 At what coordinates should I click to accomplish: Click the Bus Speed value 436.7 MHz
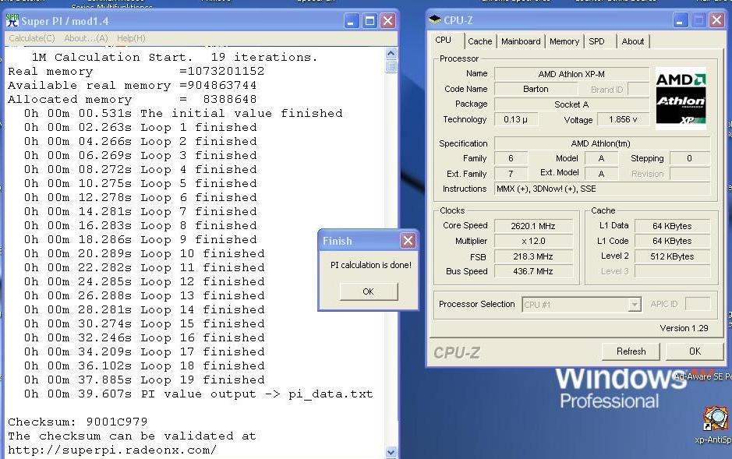click(x=533, y=271)
